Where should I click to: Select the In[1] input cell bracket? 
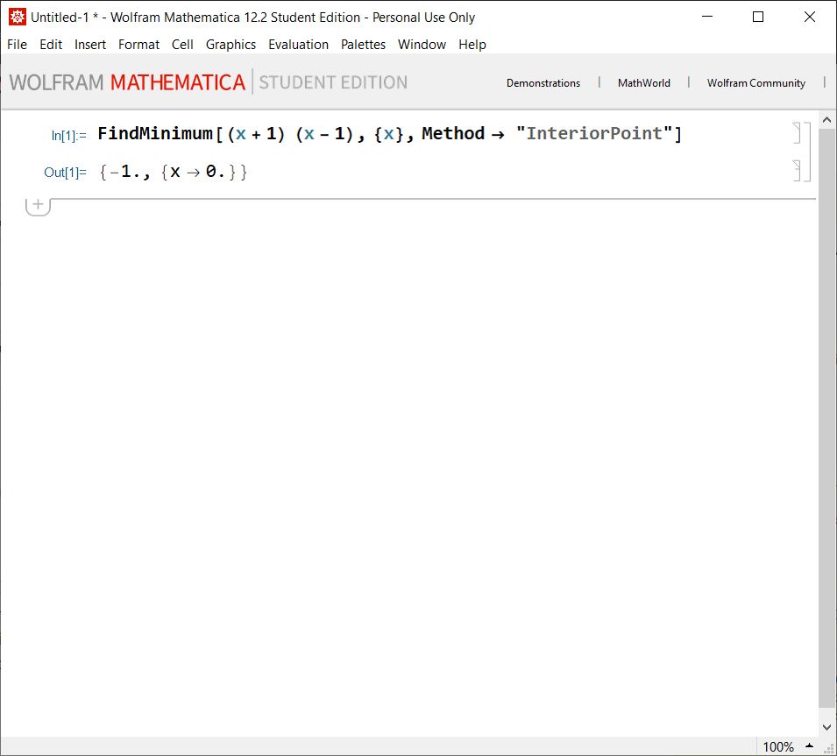pyautogui.click(x=797, y=133)
